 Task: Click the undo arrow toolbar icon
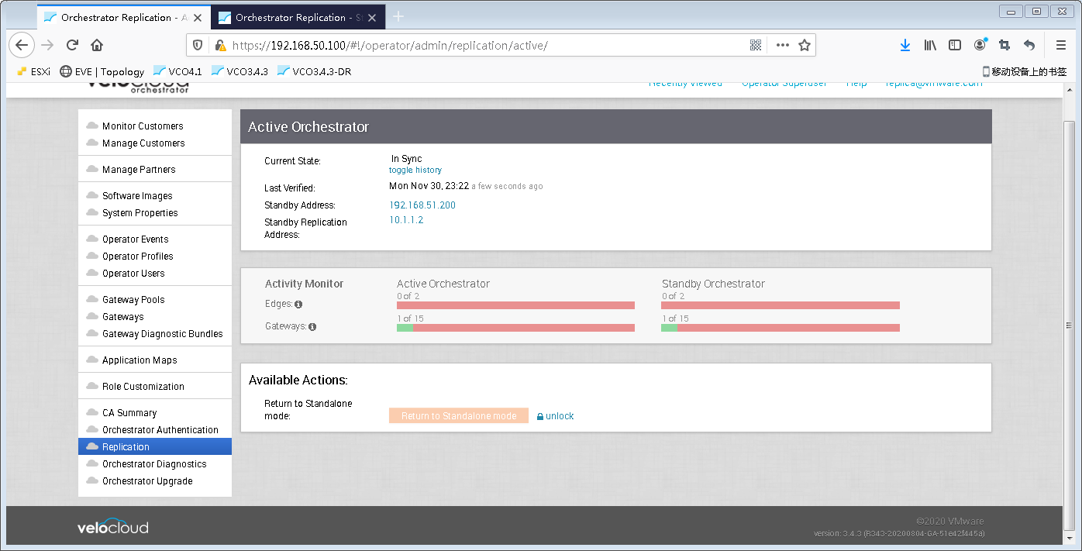tap(1029, 45)
